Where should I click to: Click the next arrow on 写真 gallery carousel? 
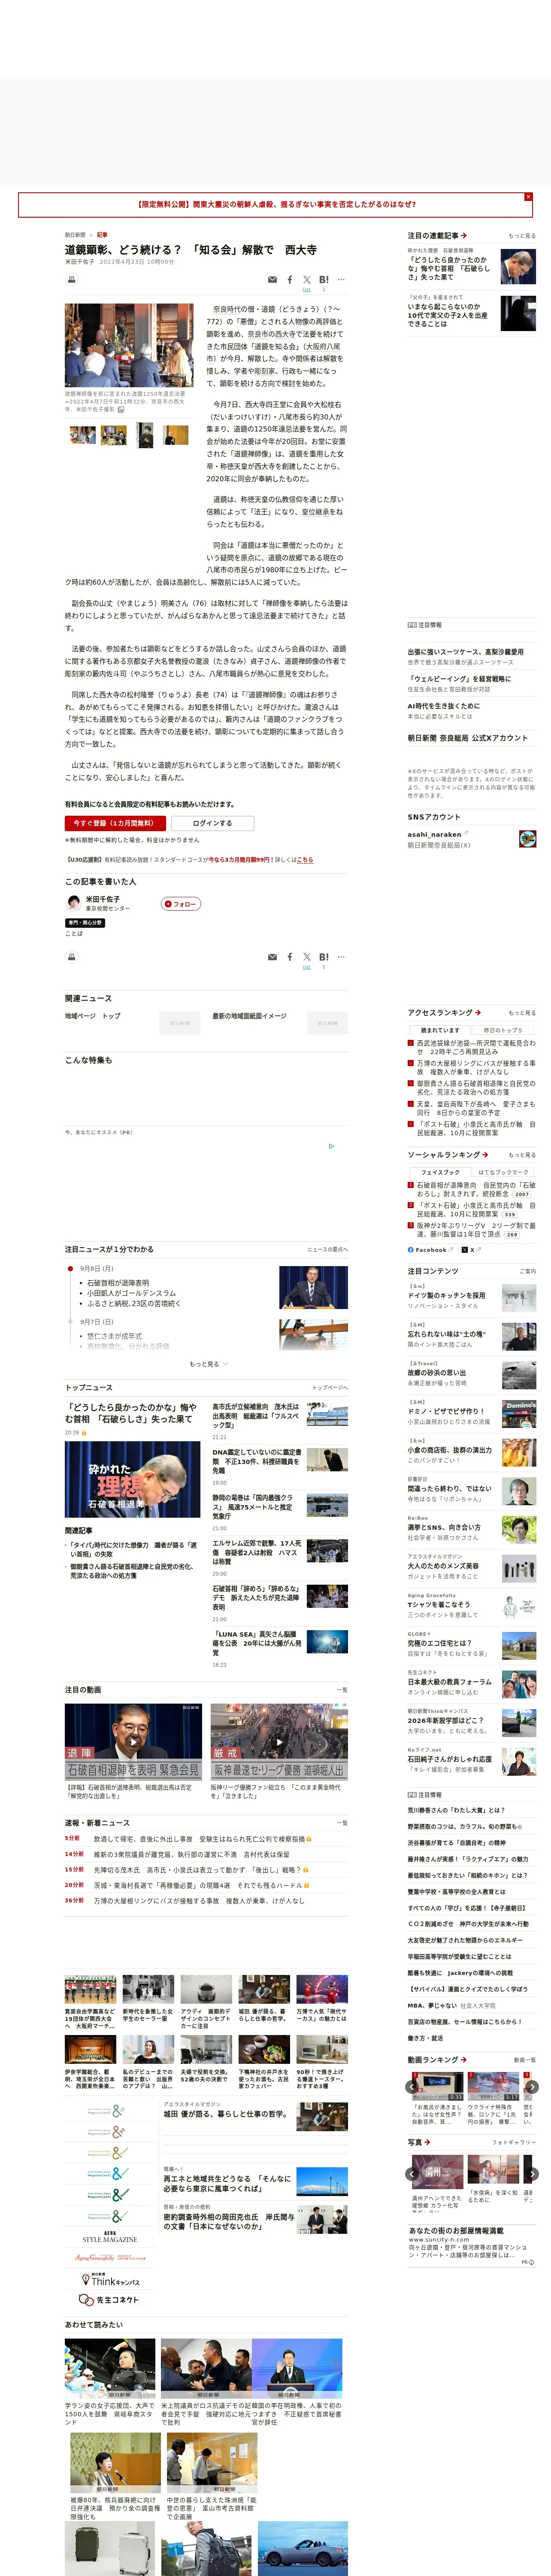[x=532, y=2174]
